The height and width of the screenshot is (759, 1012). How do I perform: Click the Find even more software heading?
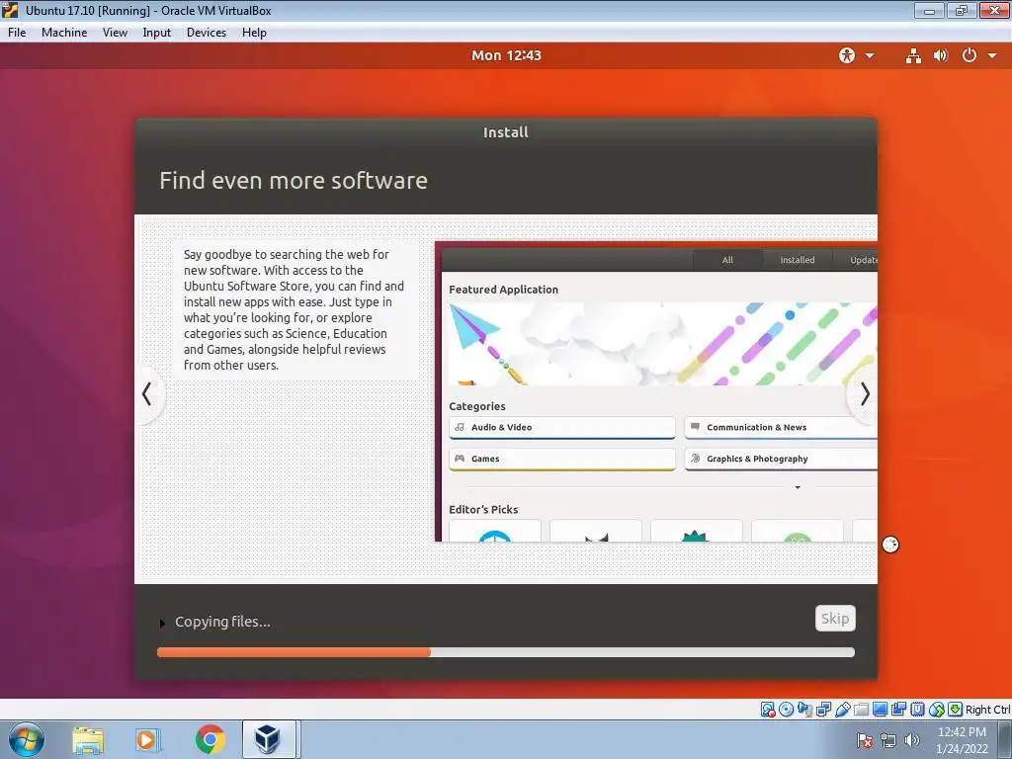(x=294, y=181)
